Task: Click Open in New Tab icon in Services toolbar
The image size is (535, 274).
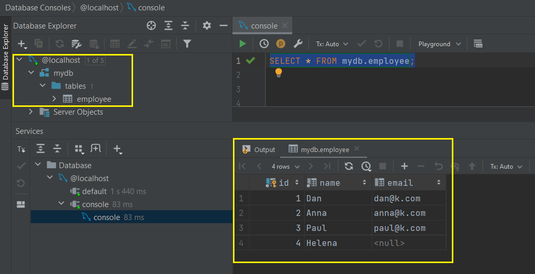Action: [x=96, y=148]
